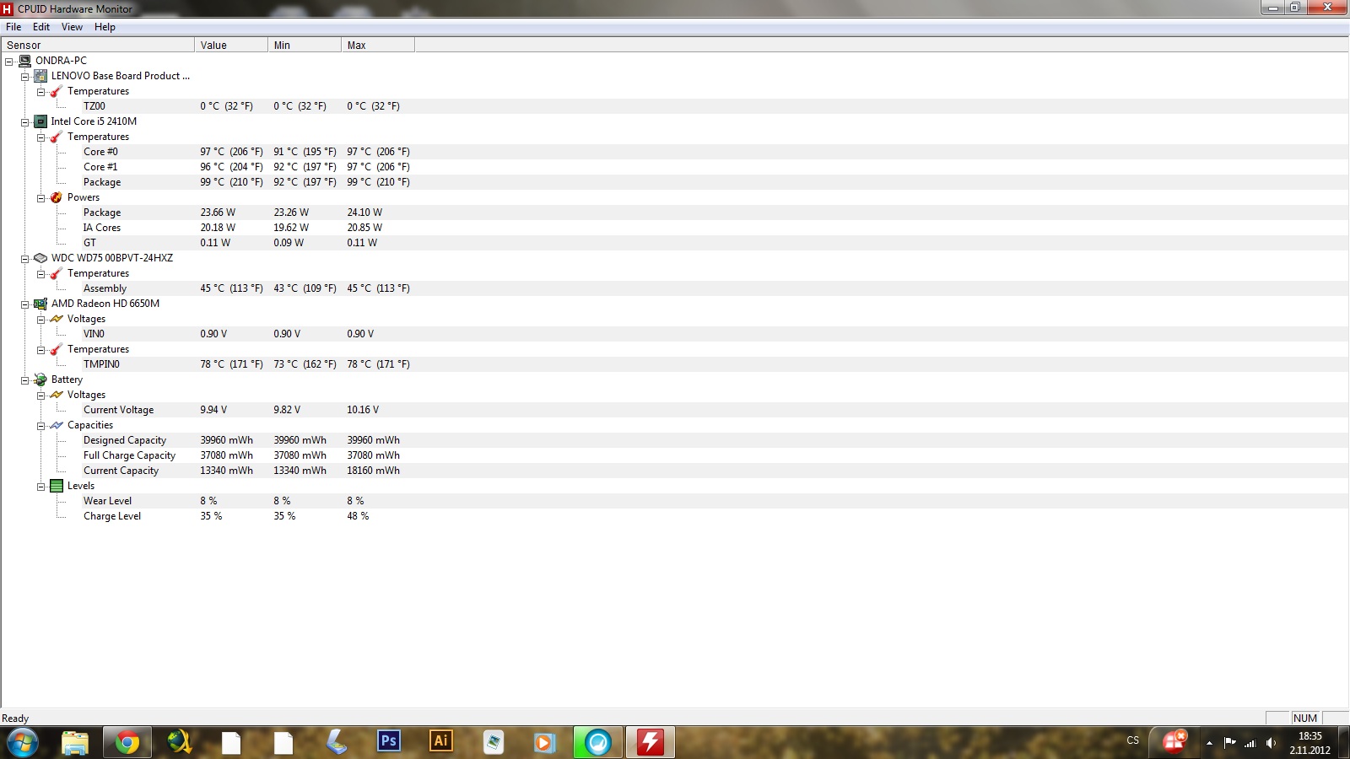Click the red lightning taskbar icon
The width and height of the screenshot is (1350, 759).
coord(650,743)
